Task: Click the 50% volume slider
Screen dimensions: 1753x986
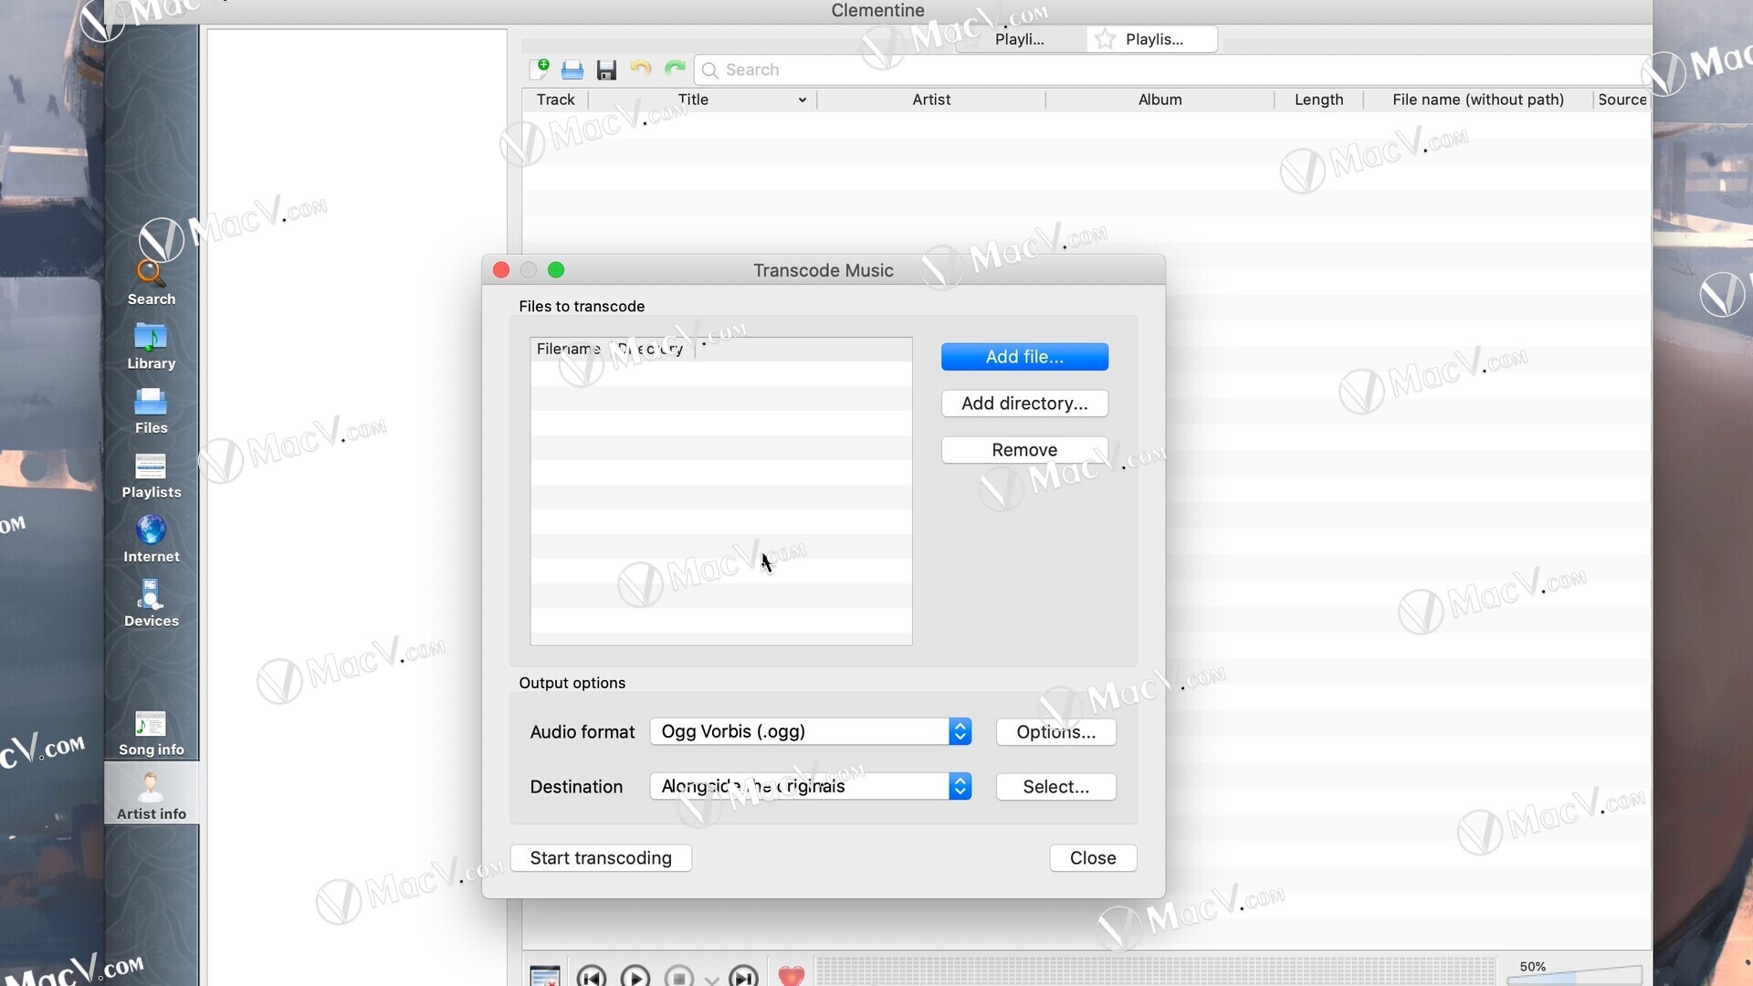Action: [1574, 975]
